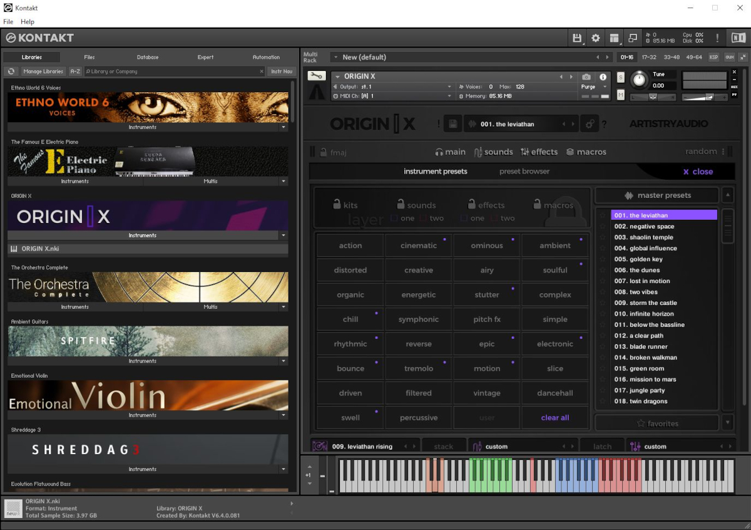Toggle the stack button
Viewport: 751px width, 530px height.
click(x=444, y=446)
